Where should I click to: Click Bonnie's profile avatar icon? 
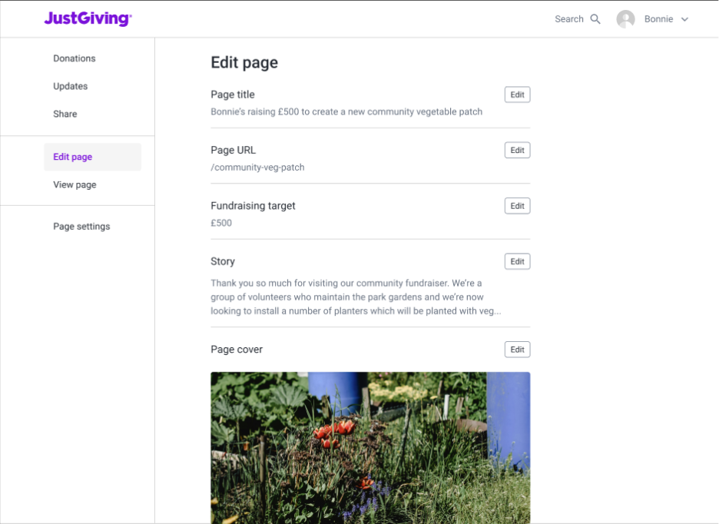click(x=625, y=19)
